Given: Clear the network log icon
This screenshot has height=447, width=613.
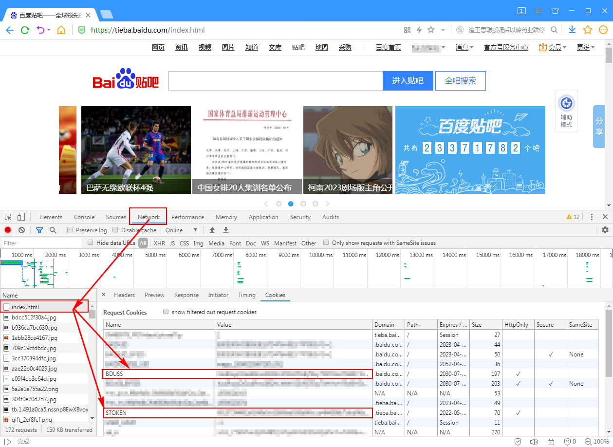Looking at the screenshot, I should click(21, 230).
